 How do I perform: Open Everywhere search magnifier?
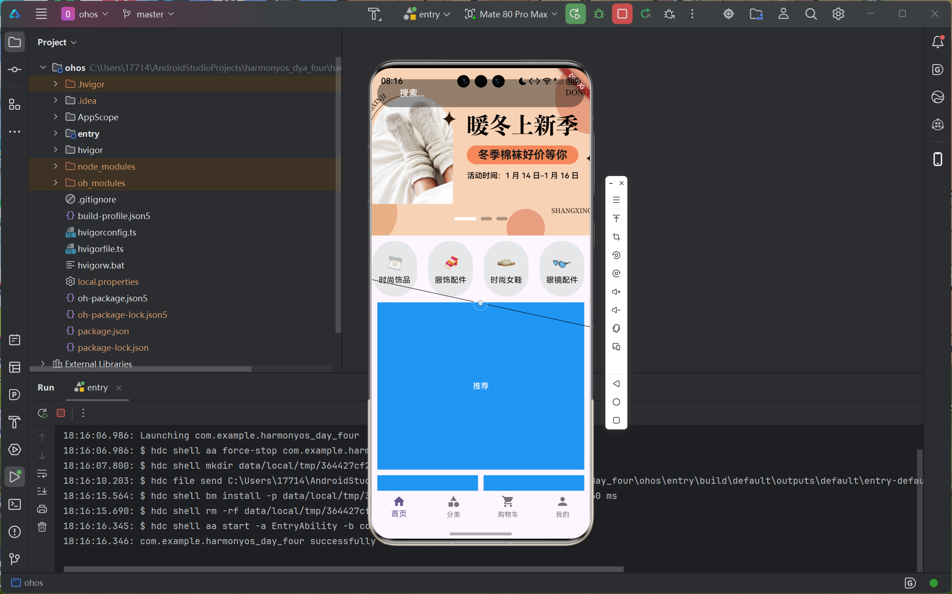[x=811, y=14]
